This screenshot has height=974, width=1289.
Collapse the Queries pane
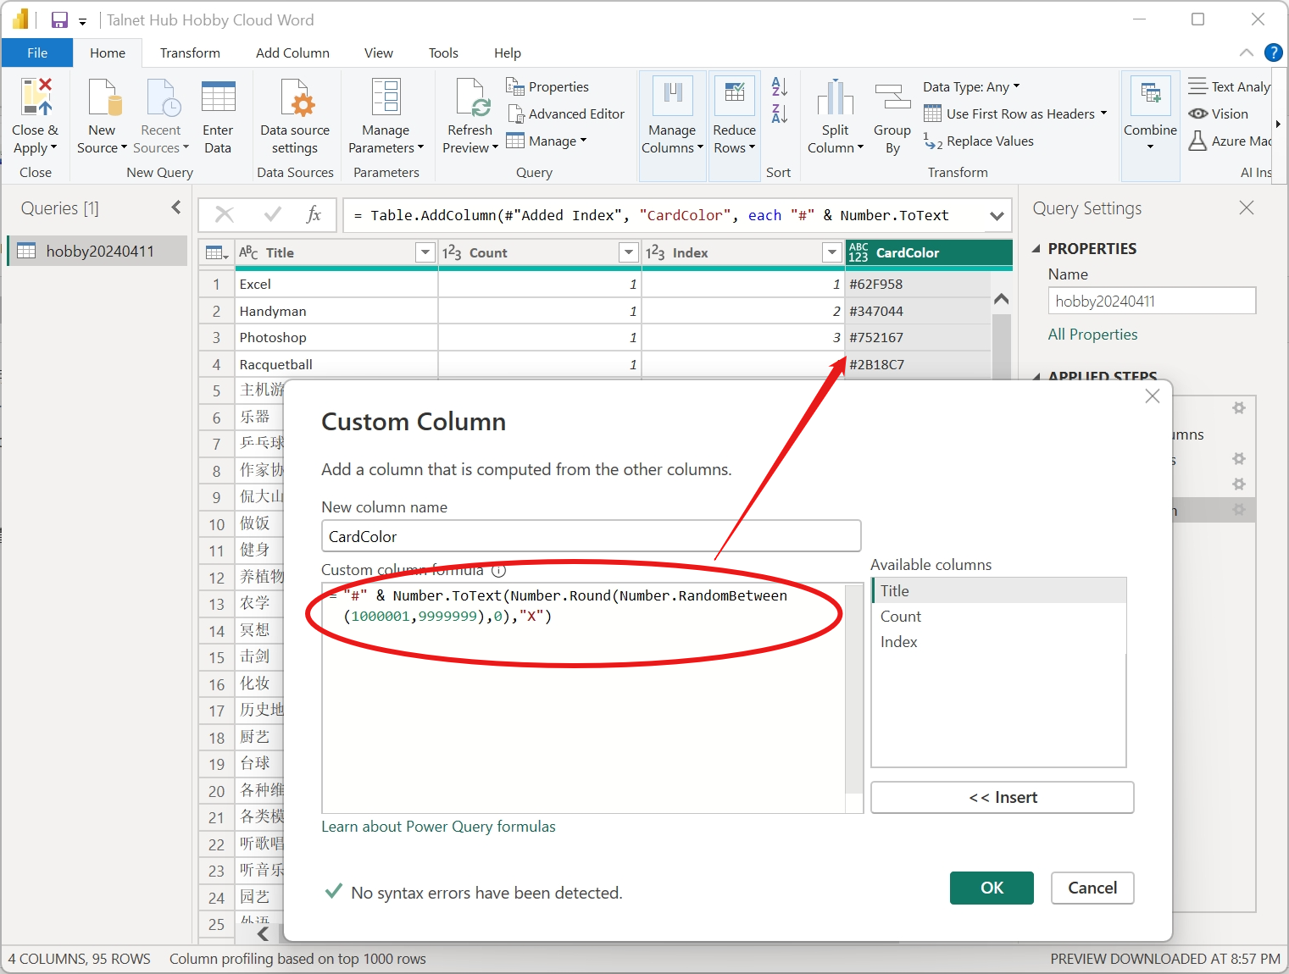[x=176, y=208]
